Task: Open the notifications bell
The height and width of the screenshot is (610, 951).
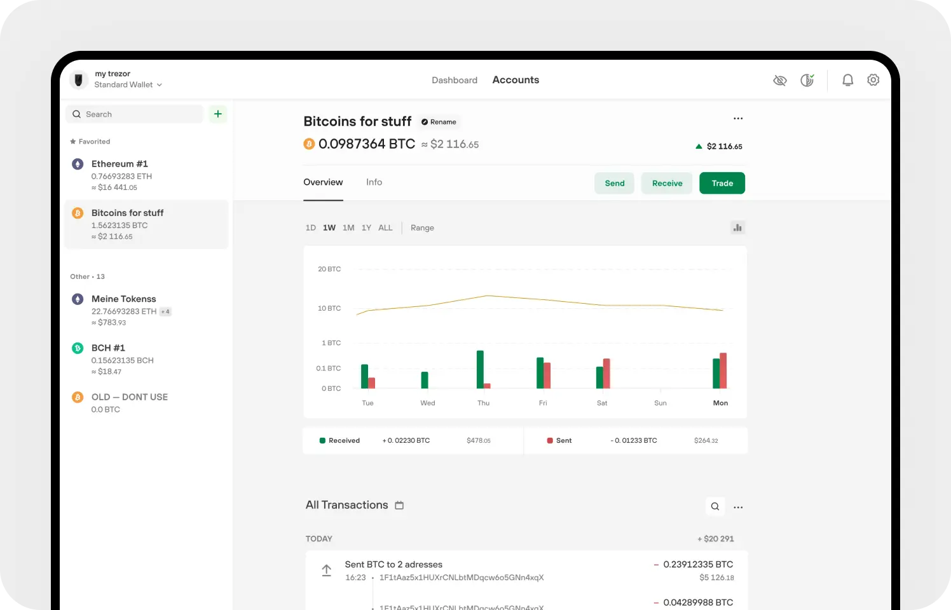Action: [847, 80]
